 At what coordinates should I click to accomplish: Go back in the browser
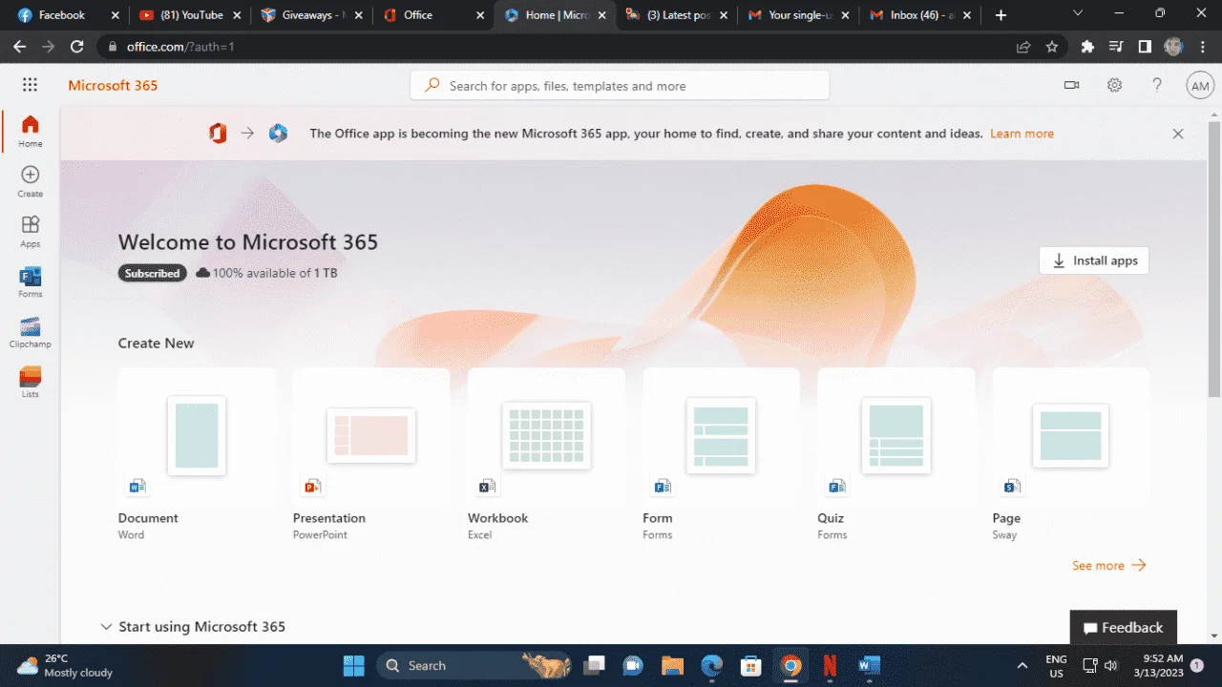(19, 47)
